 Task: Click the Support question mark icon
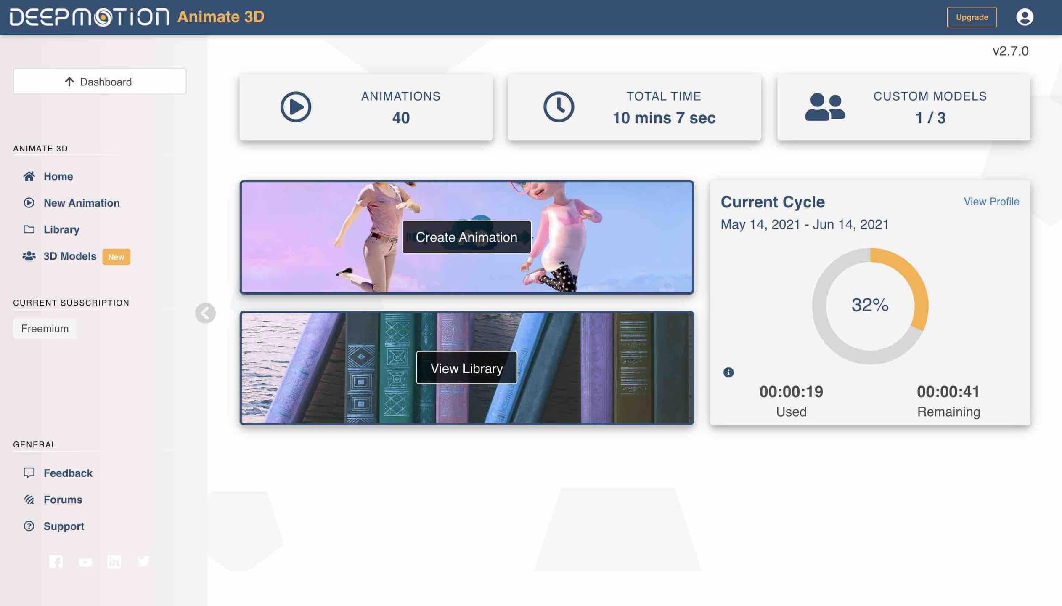(29, 526)
